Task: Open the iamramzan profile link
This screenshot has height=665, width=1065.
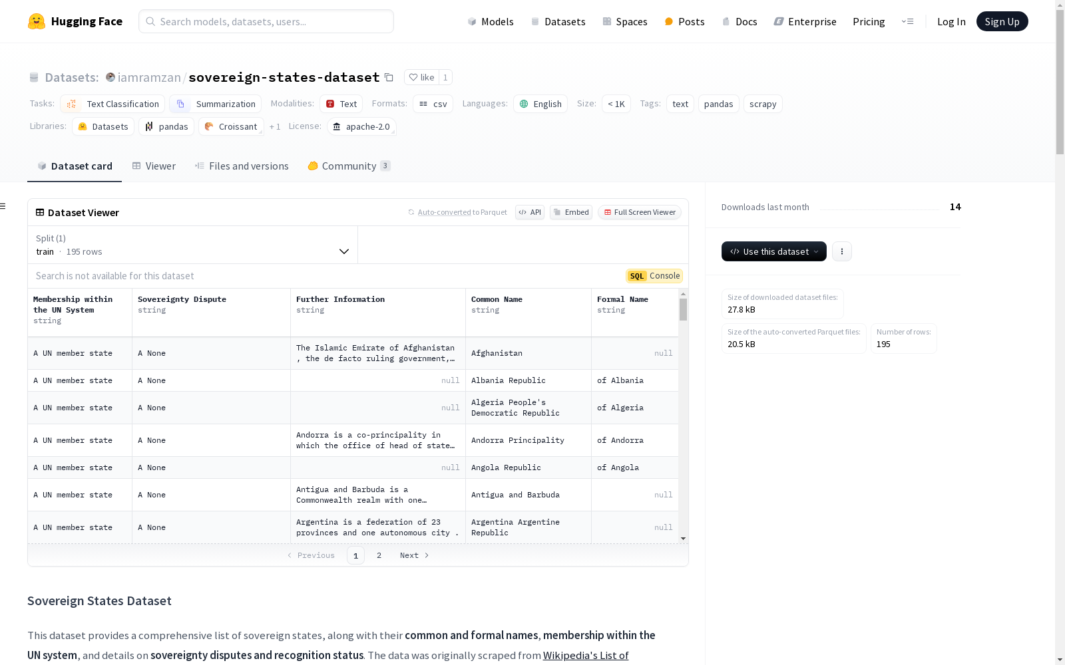Action: click(x=149, y=77)
